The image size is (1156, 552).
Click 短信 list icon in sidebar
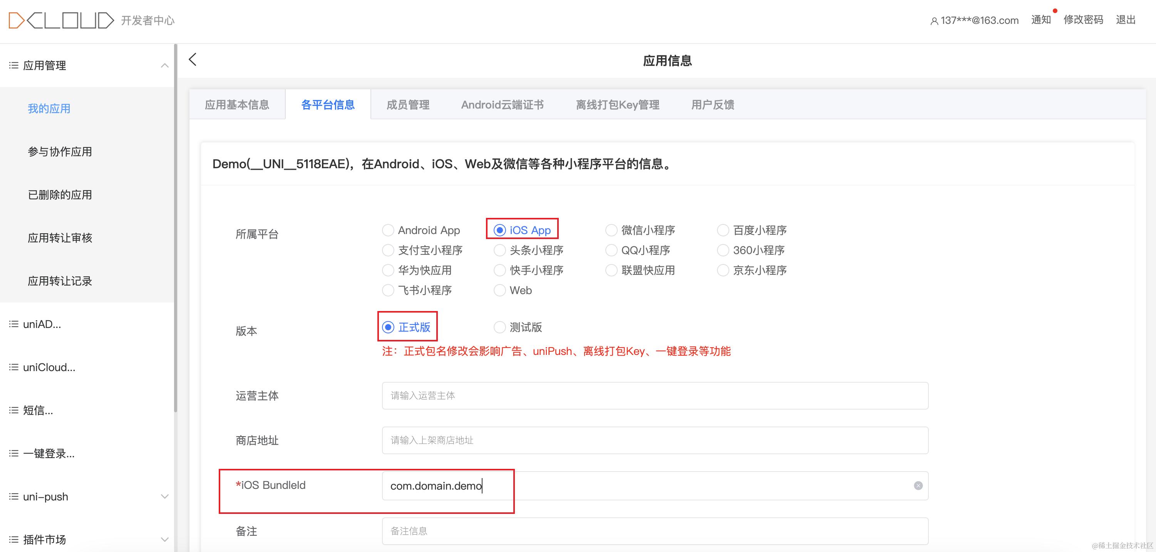(x=13, y=410)
